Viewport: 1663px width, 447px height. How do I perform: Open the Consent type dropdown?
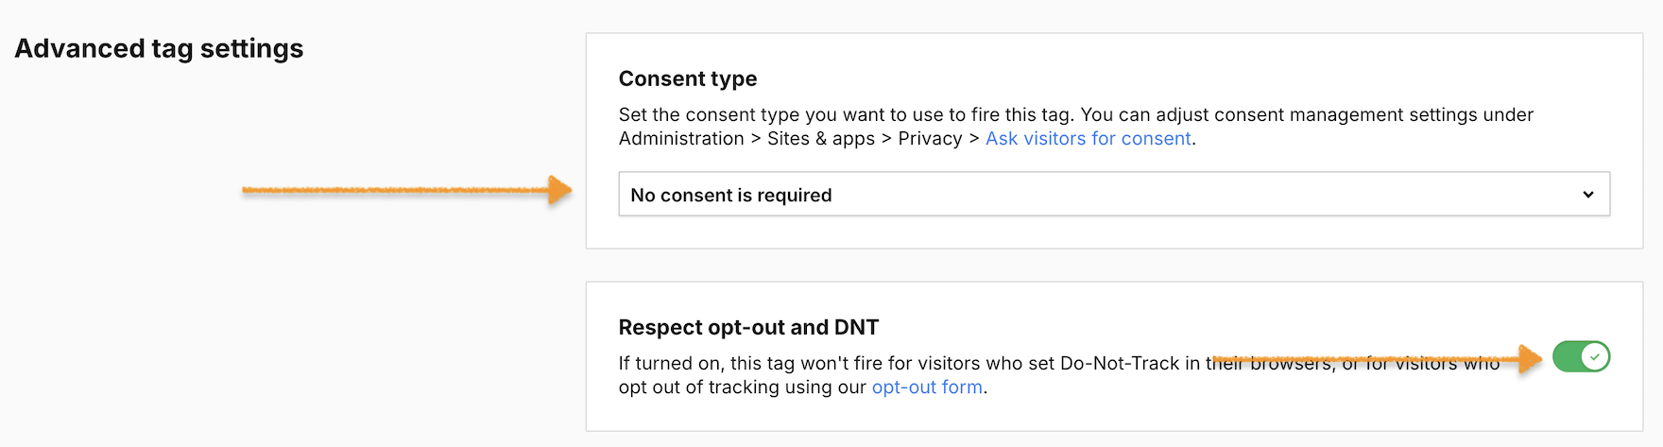1113,195
